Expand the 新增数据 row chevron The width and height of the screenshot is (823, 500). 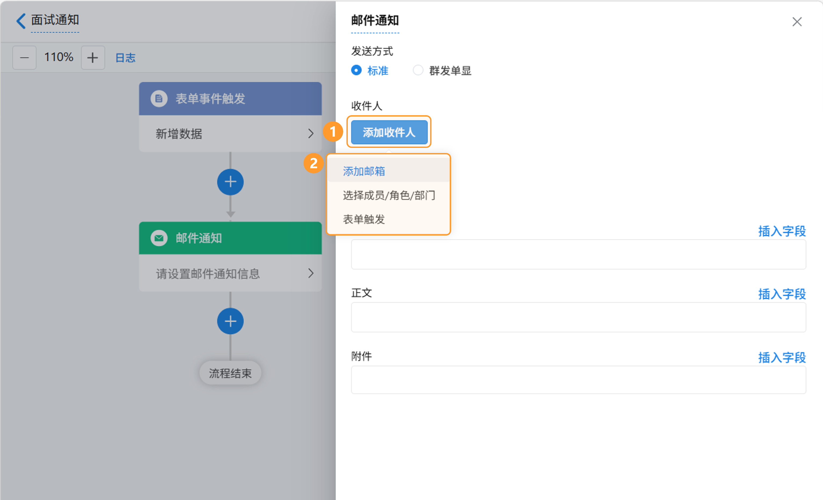311,134
